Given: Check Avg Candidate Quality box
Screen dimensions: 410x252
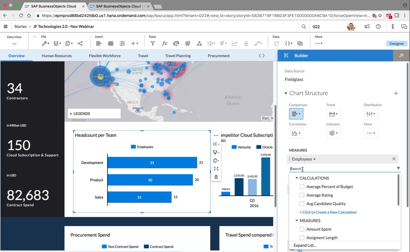Looking at the screenshot, I should pyautogui.click(x=302, y=204).
